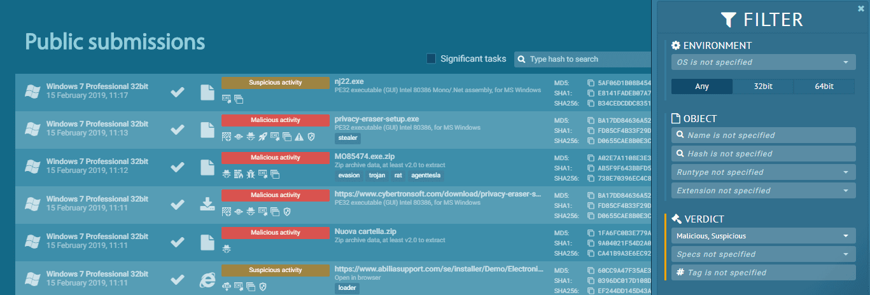The width and height of the screenshot is (870, 295).
Task: Copy MD5 hash of nj22.exe
Action: [x=591, y=83]
